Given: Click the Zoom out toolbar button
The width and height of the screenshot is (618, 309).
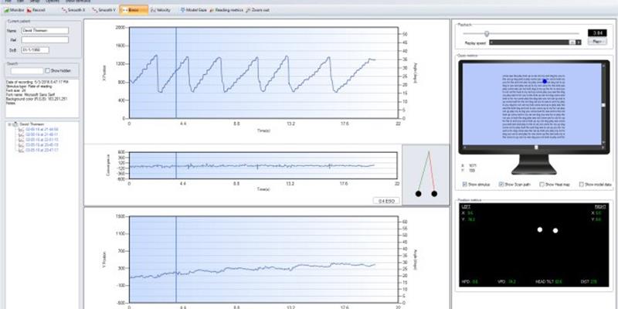Looking at the screenshot, I should pos(258,10).
